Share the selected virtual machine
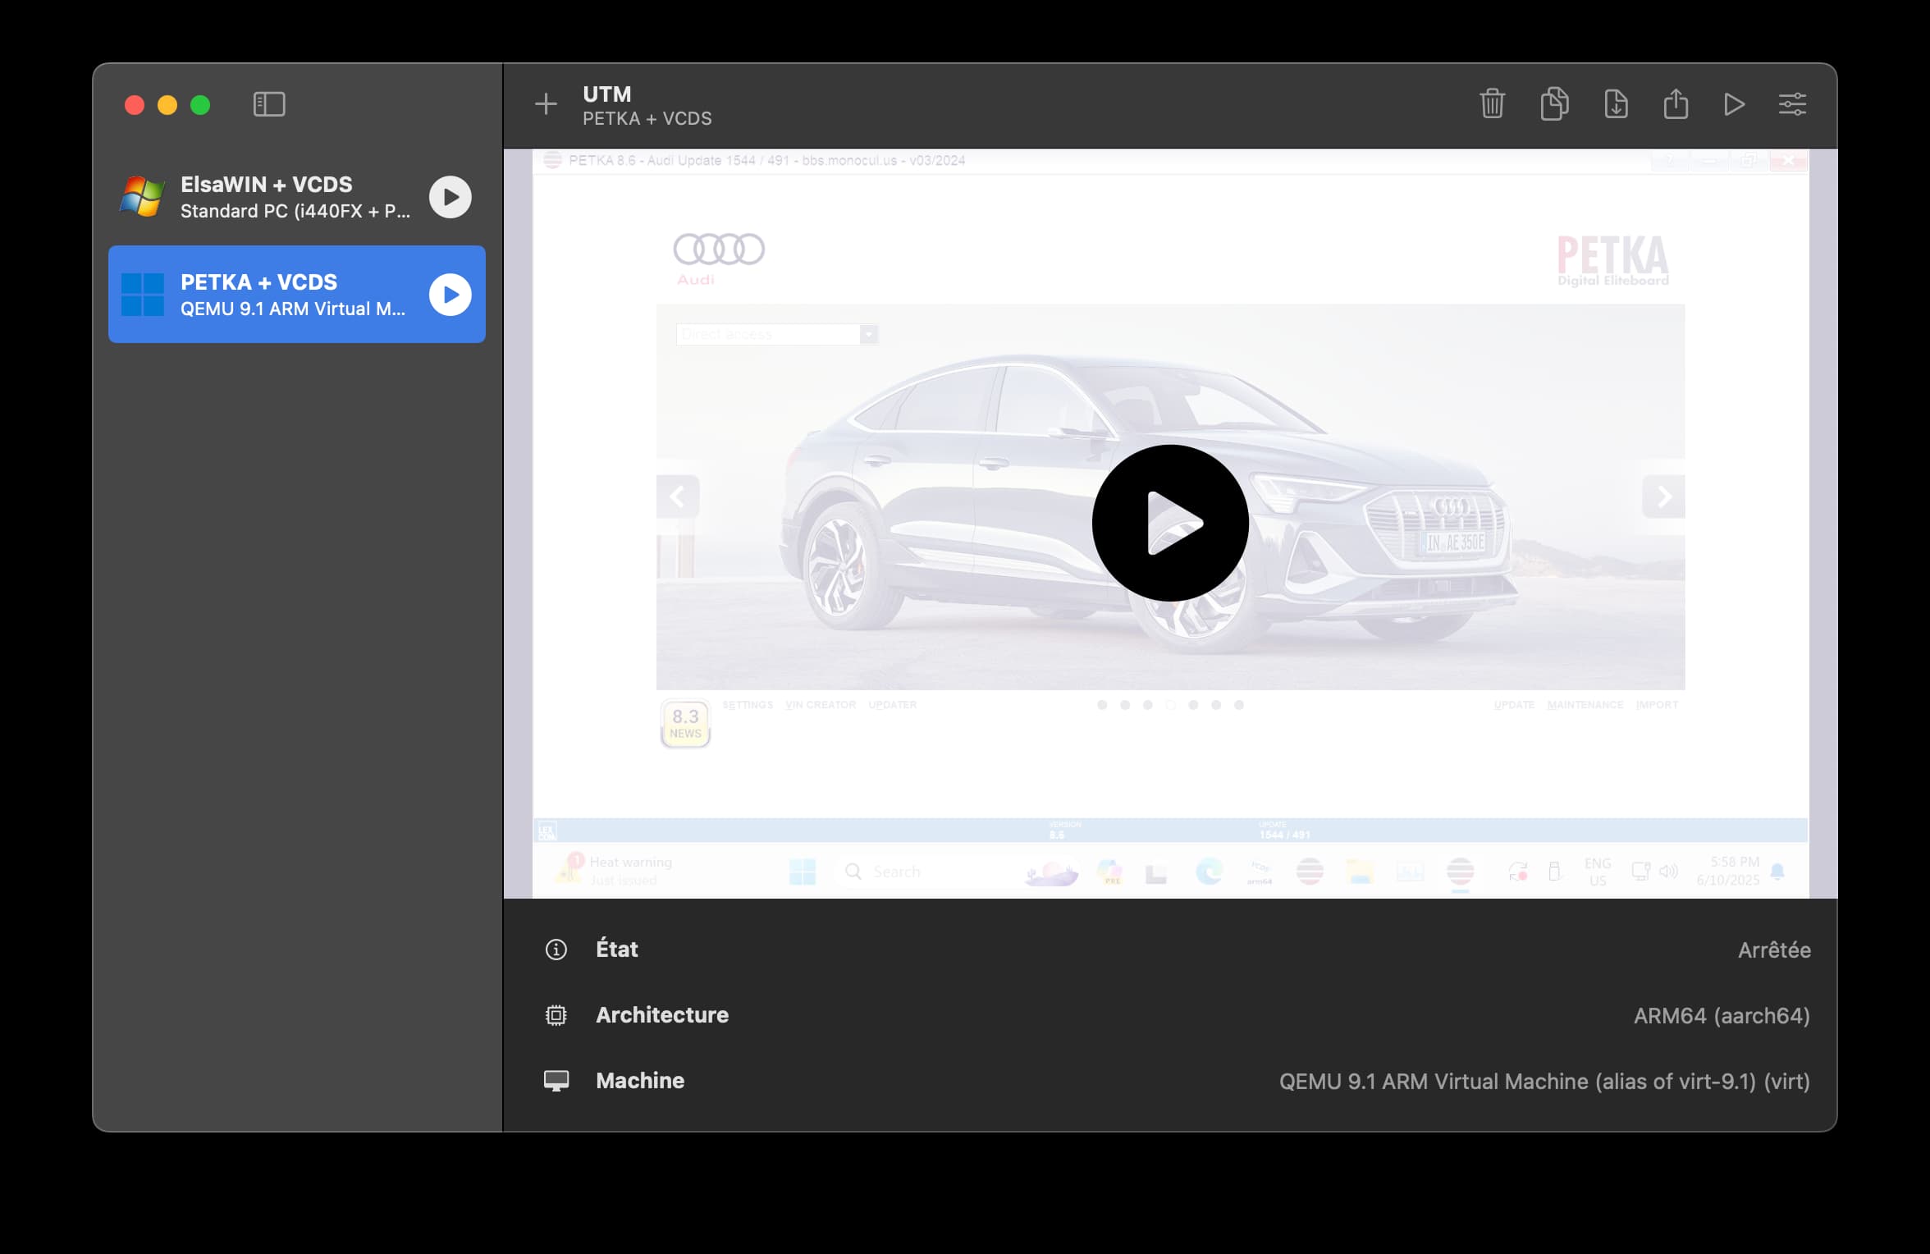 point(1676,104)
